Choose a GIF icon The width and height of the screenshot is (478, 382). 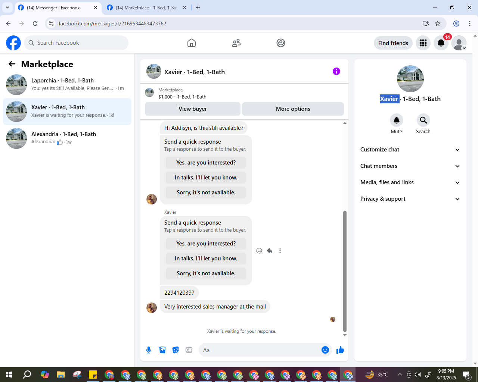pyautogui.click(x=189, y=350)
